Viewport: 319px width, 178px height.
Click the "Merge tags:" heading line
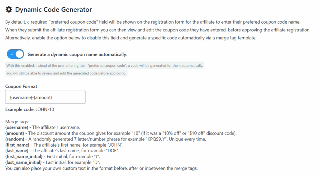(17, 122)
